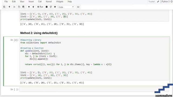Click print(update(list1, list2)) in cell In [2]
Screen dimensions: 173x97
[x=36, y=78]
